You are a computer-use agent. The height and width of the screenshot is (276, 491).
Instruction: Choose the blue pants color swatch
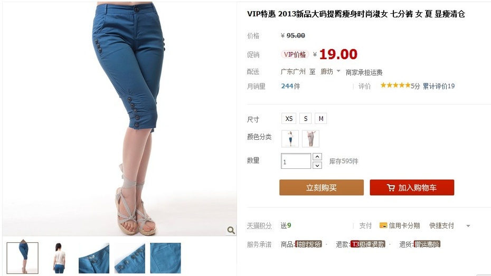(x=290, y=138)
